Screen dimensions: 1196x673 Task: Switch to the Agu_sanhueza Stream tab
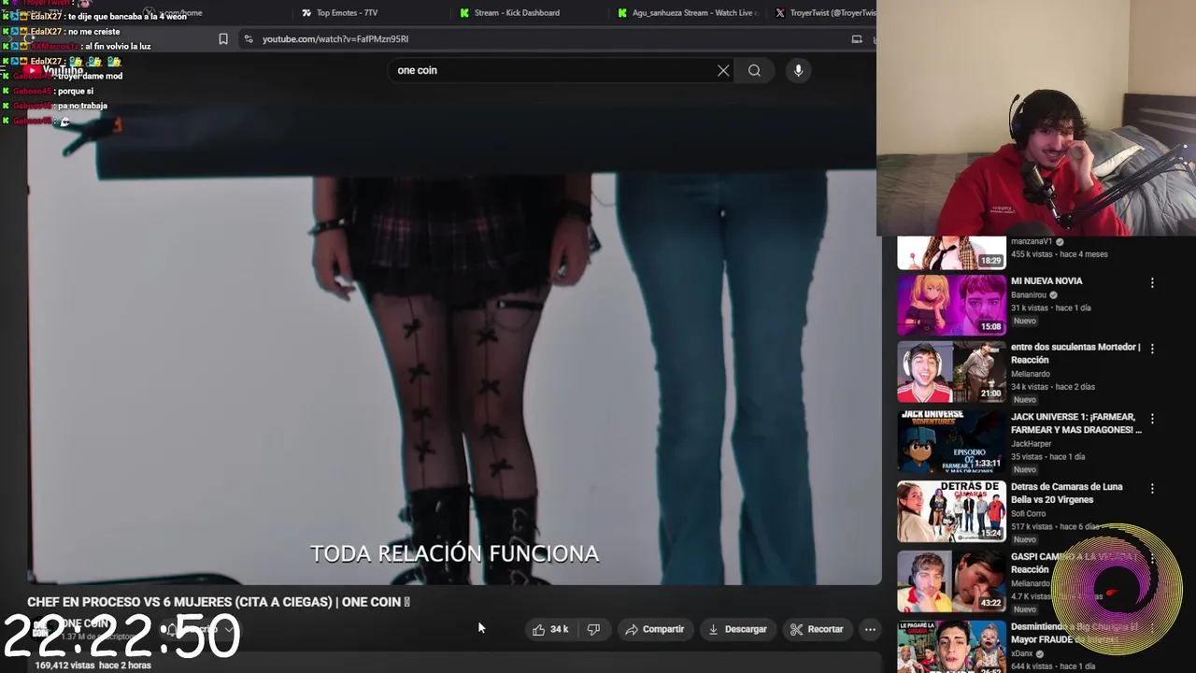pos(687,13)
